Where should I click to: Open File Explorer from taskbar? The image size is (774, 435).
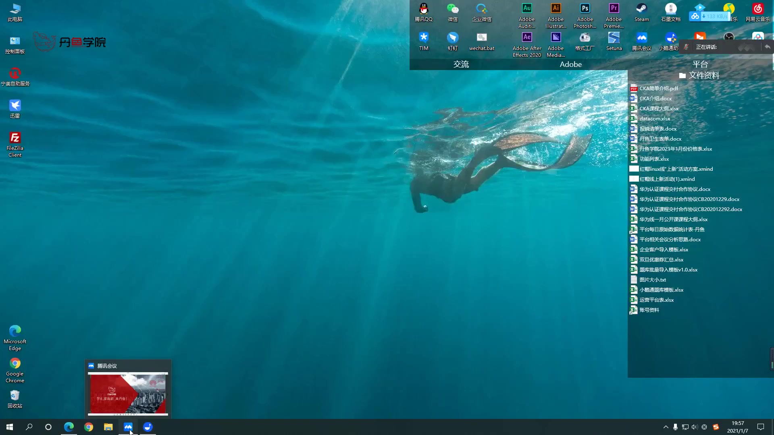pos(108,427)
